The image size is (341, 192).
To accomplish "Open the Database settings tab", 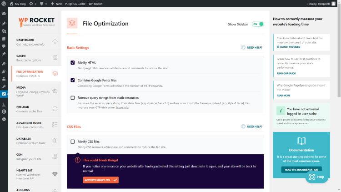I will click(36, 141).
